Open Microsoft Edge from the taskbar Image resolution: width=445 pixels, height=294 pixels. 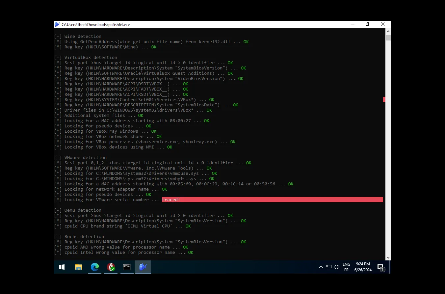click(95, 267)
